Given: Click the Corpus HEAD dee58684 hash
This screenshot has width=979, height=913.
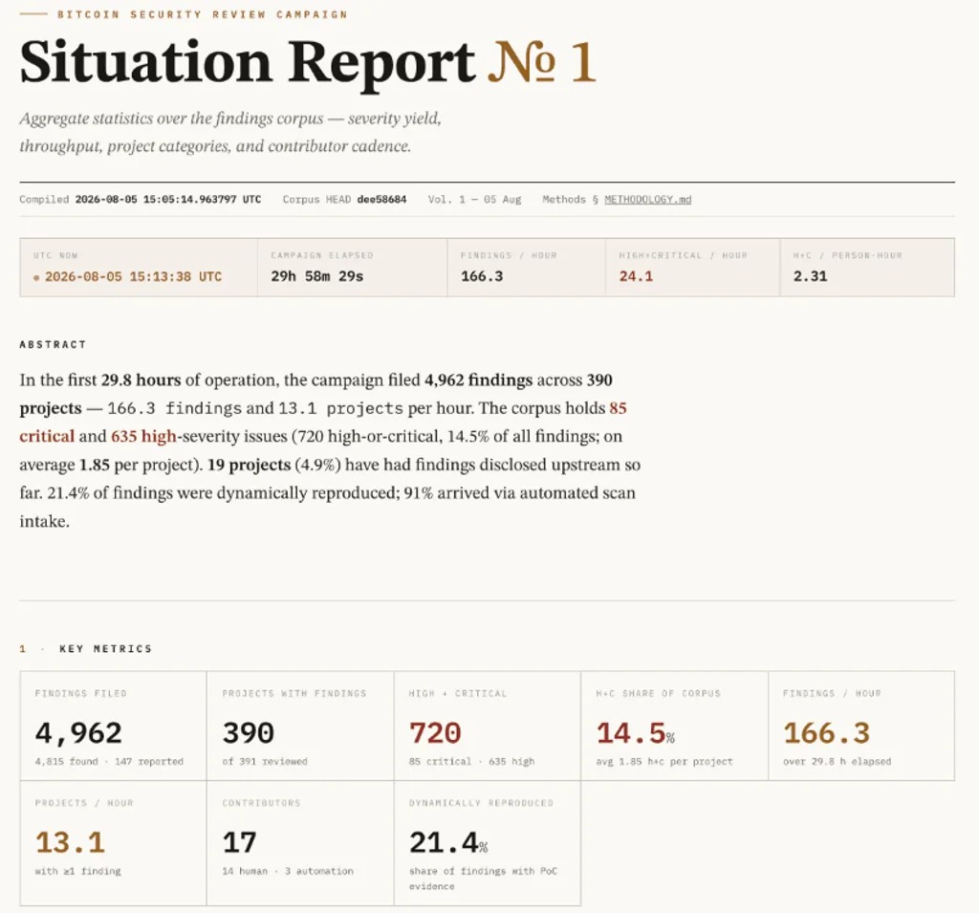Looking at the screenshot, I should coord(381,199).
